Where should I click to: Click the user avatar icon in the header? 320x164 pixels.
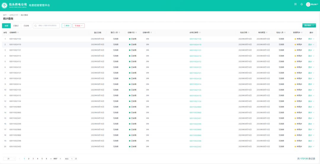pos(308,4)
